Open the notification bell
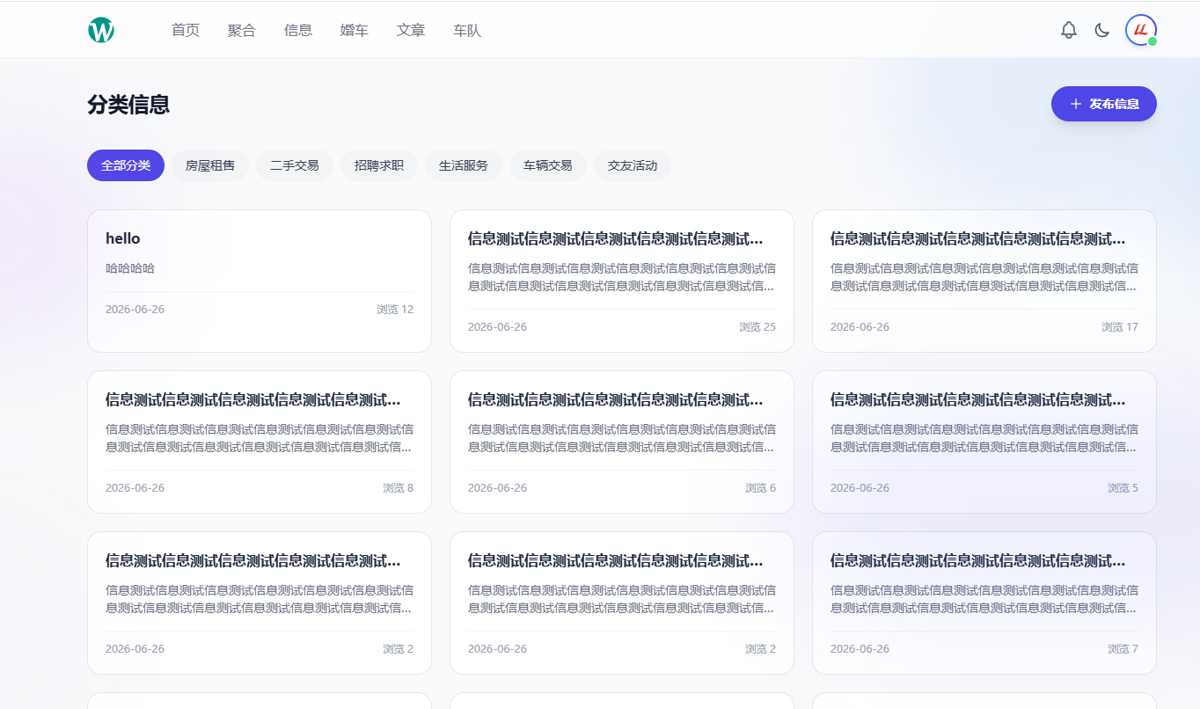Viewport: 1200px width, 709px height. (1069, 30)
